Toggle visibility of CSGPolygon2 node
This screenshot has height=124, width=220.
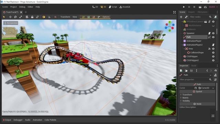213,60
